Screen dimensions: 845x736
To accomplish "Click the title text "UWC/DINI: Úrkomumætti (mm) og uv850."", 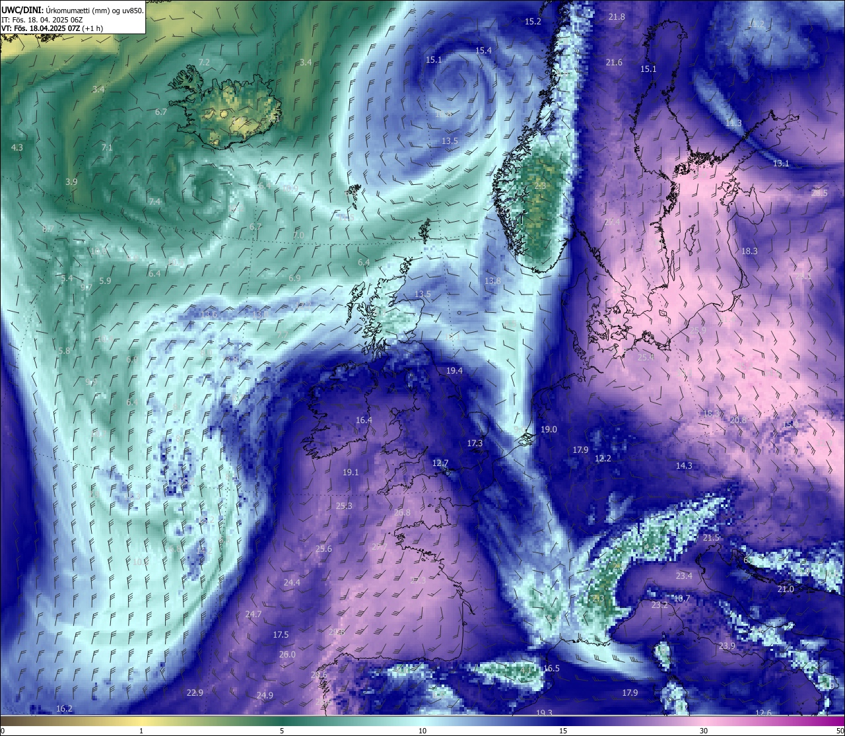I will pos(72,10).
